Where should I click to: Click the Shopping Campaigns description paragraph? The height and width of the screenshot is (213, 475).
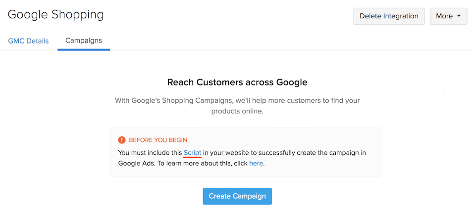point(237,100)
